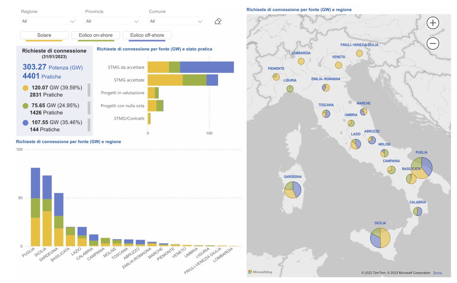Click the Sicilia stacked bar column
The image size is (457, 283).
(47, 211)
